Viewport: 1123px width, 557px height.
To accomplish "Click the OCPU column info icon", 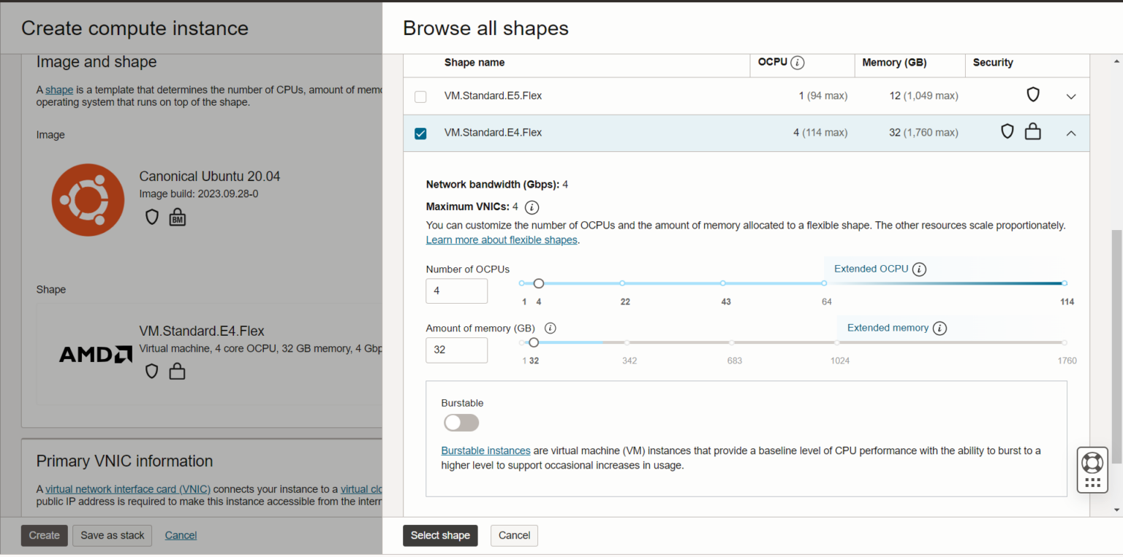I will (x=798, y=63).
